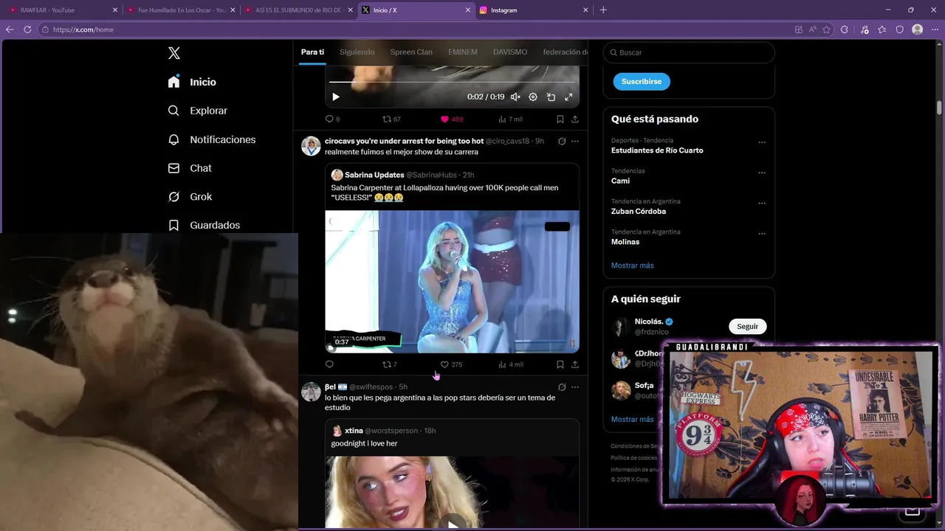Open quoted Sabrina Updates account
This screenshot has width=945, height=531.
[374, 175]
